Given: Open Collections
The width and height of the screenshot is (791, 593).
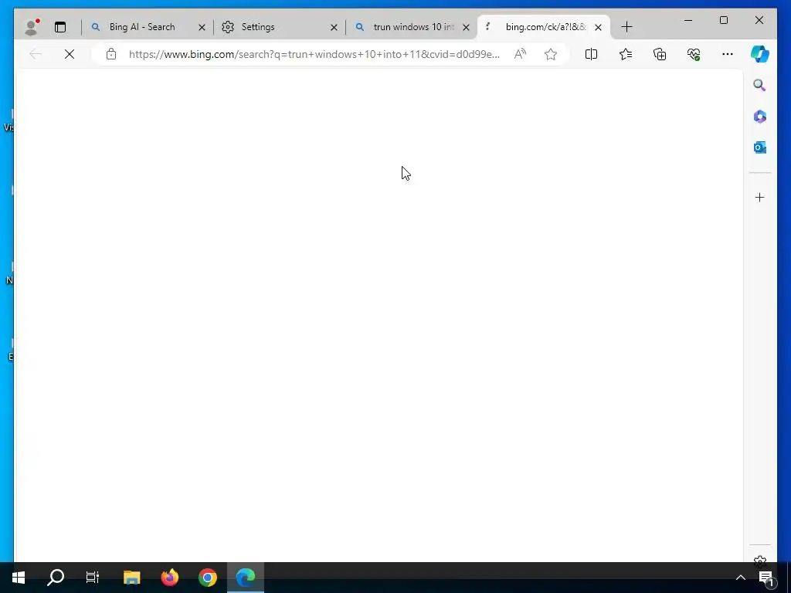Looking at the screenshot, I should pos(660,54).
